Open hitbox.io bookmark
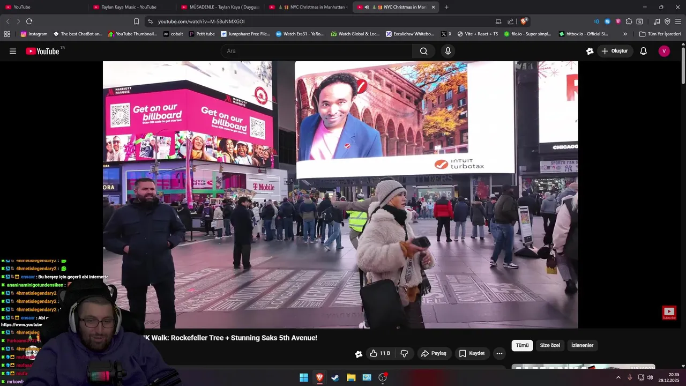 [583, 34]
